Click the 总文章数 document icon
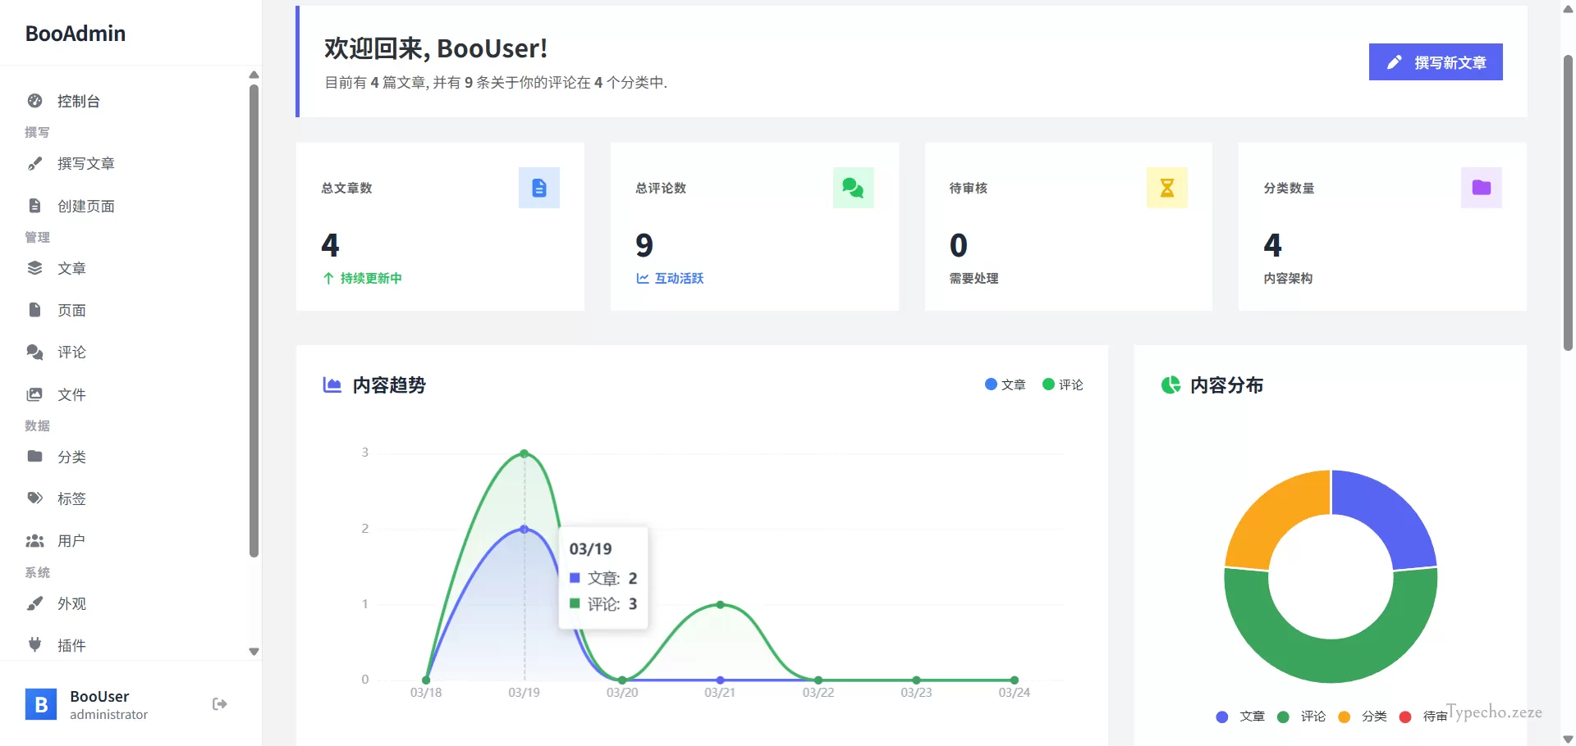1576x746 pixels. tap(539, 188)
